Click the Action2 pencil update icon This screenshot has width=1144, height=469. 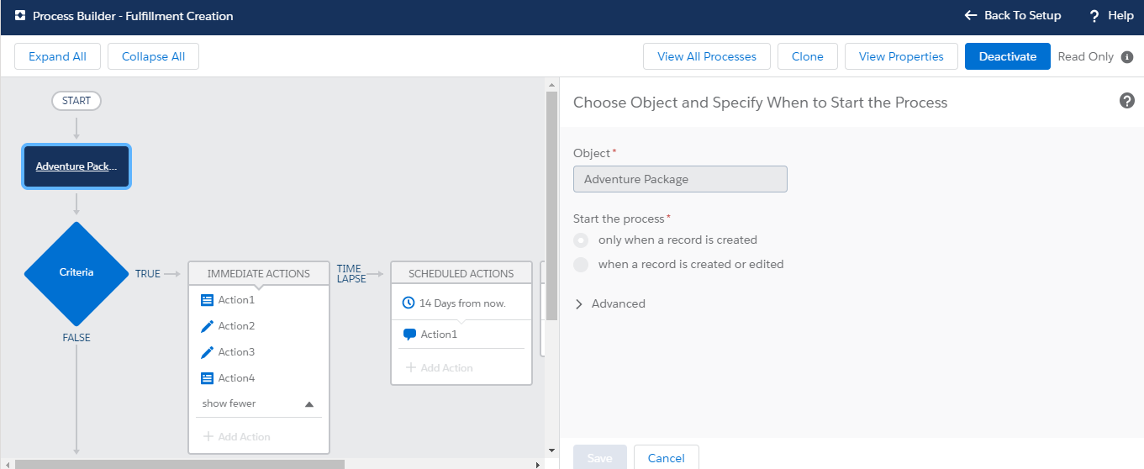tap(208, 326)
